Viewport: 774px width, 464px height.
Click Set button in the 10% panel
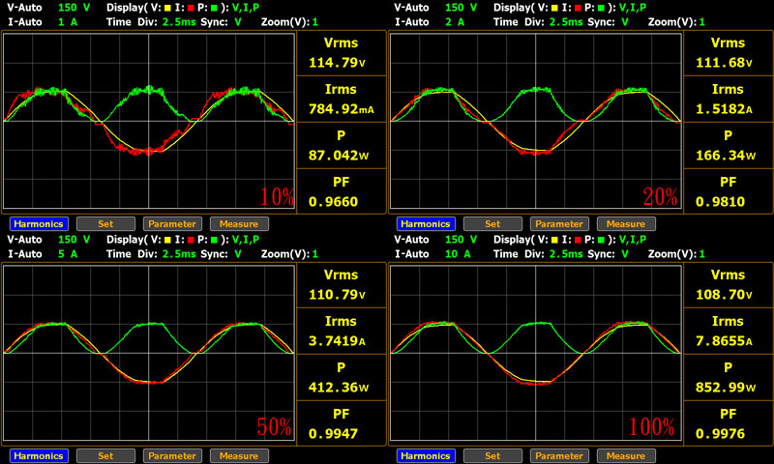(105, 224)
